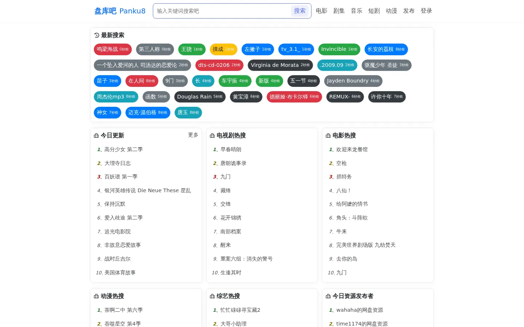Select the red 鸣梁海战 search tag

[113, 49]
